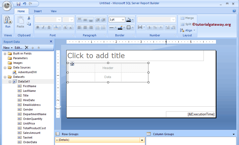The height and width of the screenshot is (145, 239).
Task: Click the Copy icon in Clipboard group
Action: coord(29,24)
